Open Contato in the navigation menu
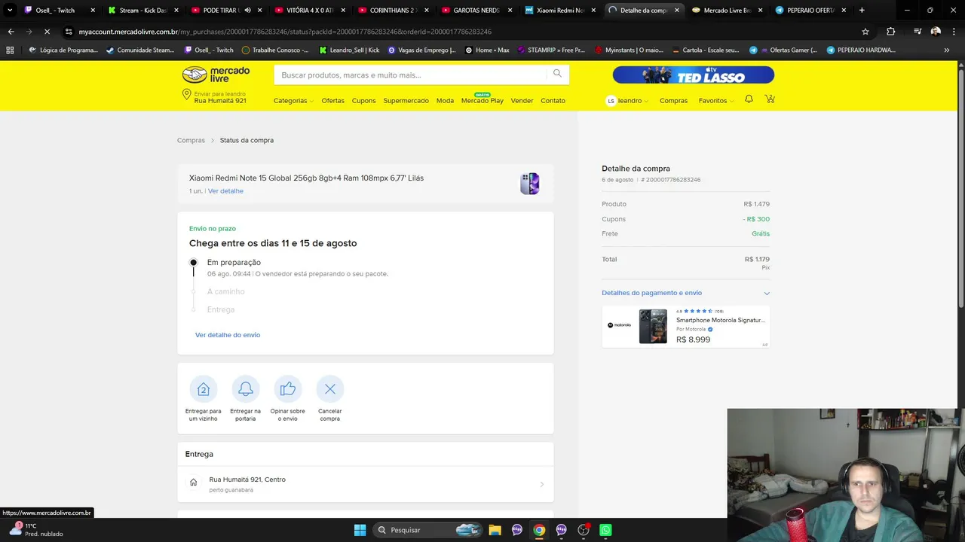Image resolution: width=965 pixels, height=542 pixels. click(x=553, y=101)
